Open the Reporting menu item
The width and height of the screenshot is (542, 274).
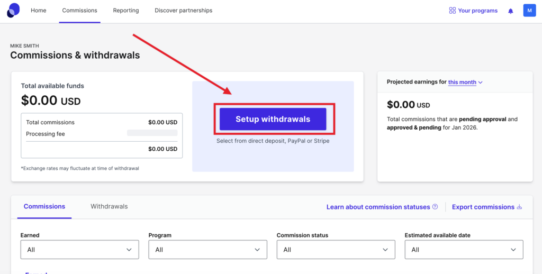(126, 11)
